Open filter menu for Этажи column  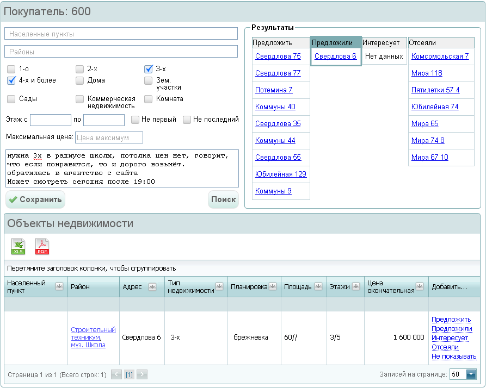tap(357, 286)
